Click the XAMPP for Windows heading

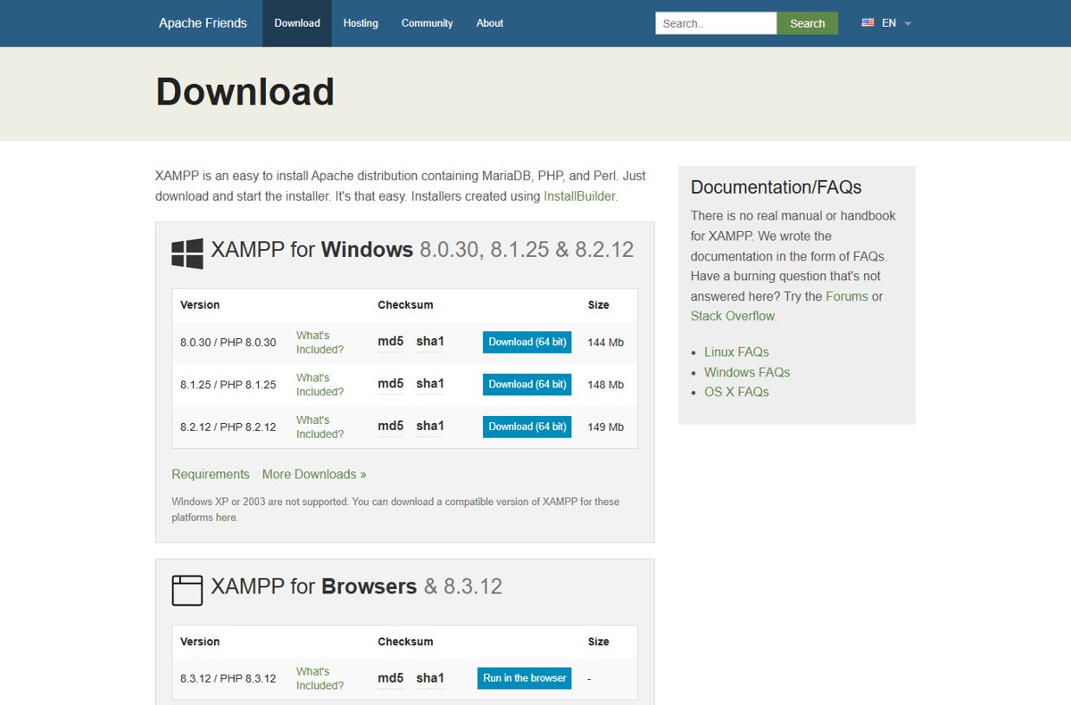422,249
